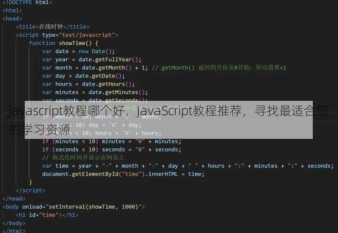This screenshot has height=233, width=338.
Task: Click the line var date = new Date()
Action: pyautogui.click(x=79, y=51)
